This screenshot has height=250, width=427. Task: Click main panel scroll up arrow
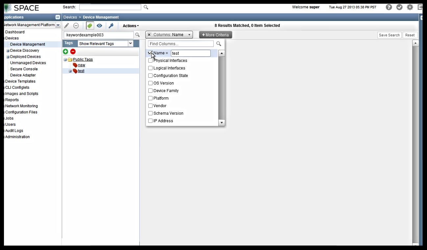tap(415, 43)
